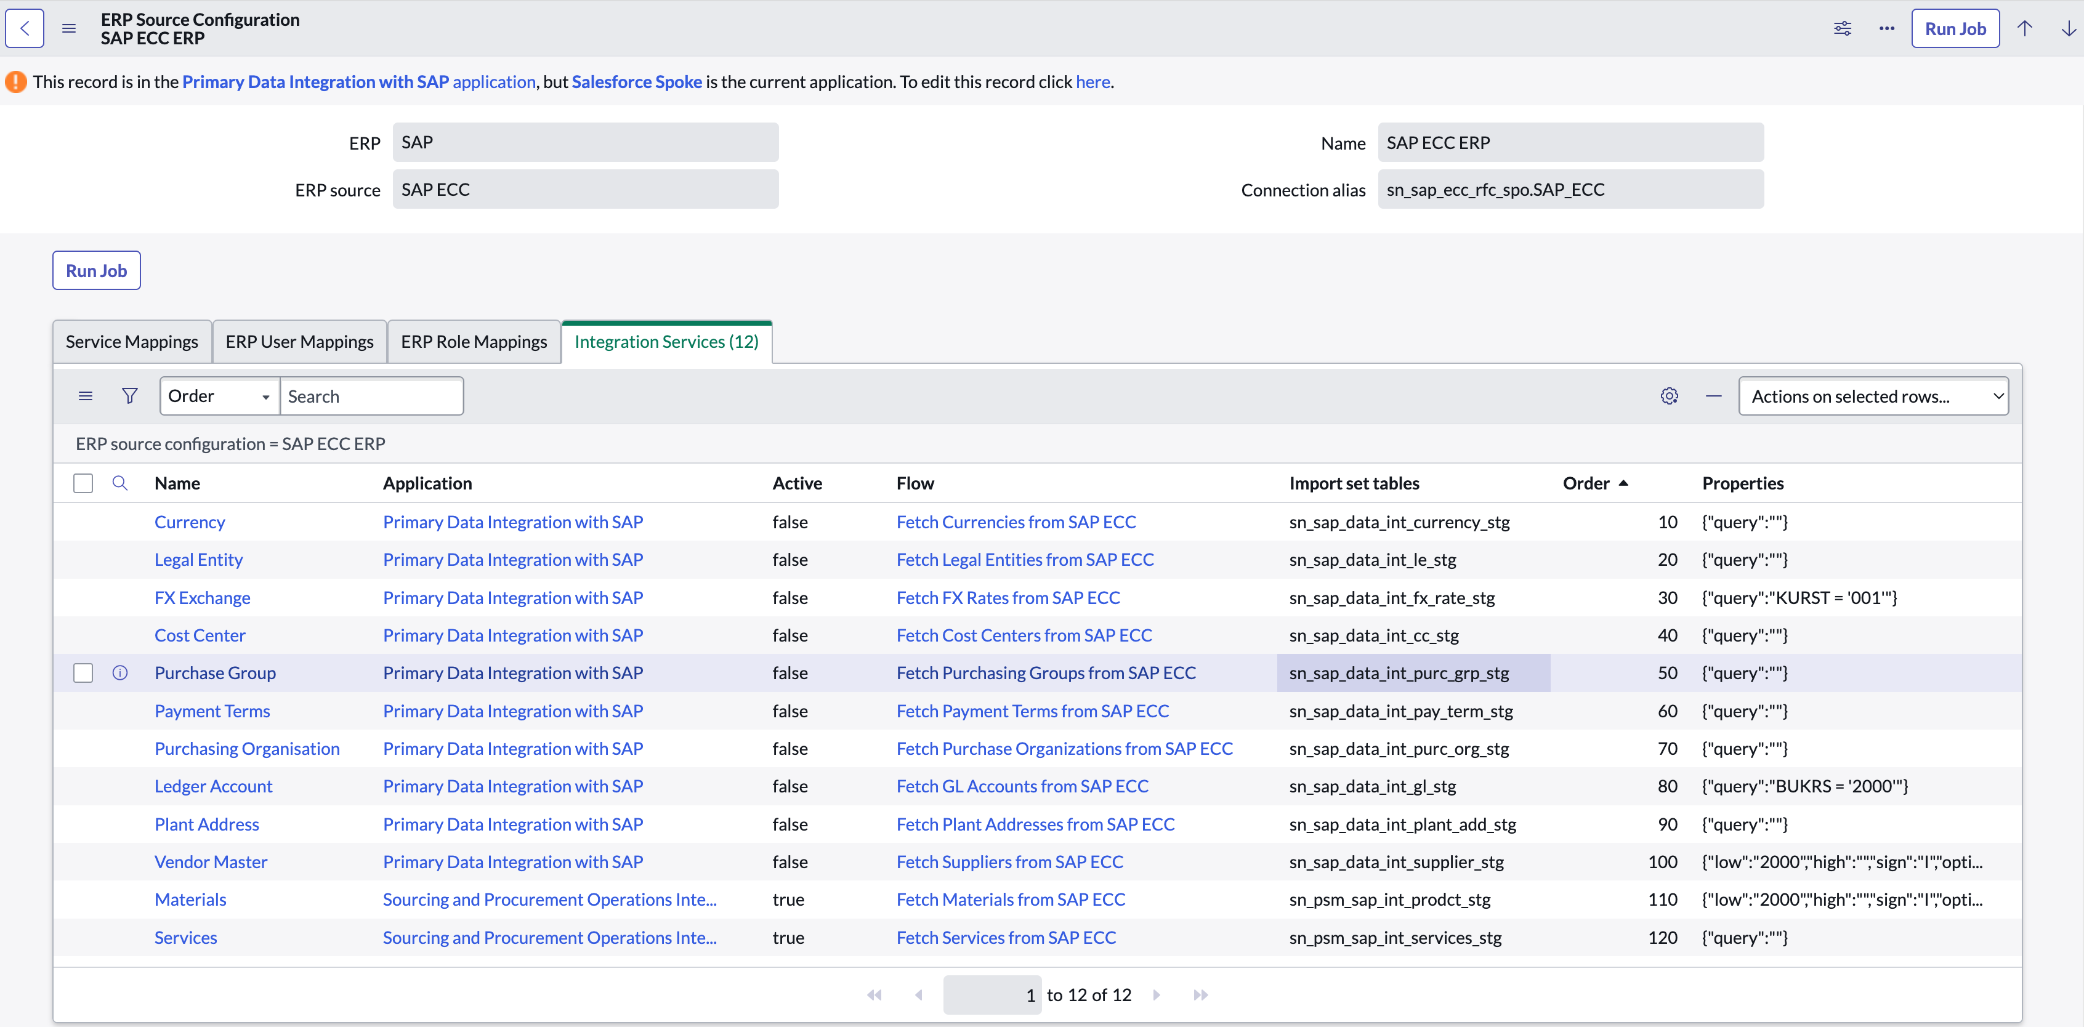Screen dimensions: 2084x1027
Task: Open the Ledger Account record
Action: (x=214, y=786)
